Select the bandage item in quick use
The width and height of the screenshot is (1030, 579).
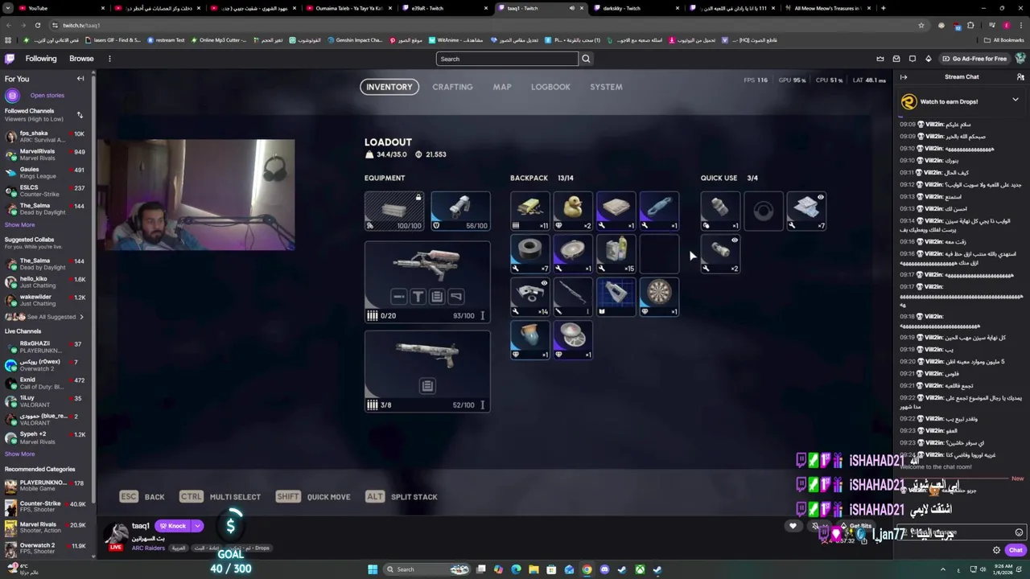pos(720,211)
